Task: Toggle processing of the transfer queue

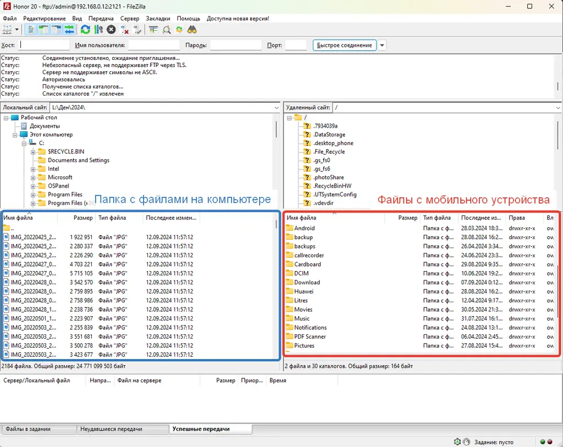Action: [x=98, y=30]
